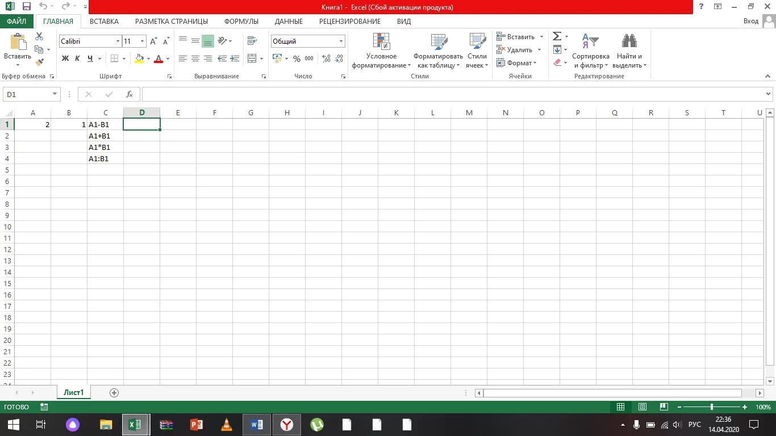The height and width of the screenshot is (436, 776).
Task: Click the Fill down-arrow icon
Action: click(x=557, y=49)
